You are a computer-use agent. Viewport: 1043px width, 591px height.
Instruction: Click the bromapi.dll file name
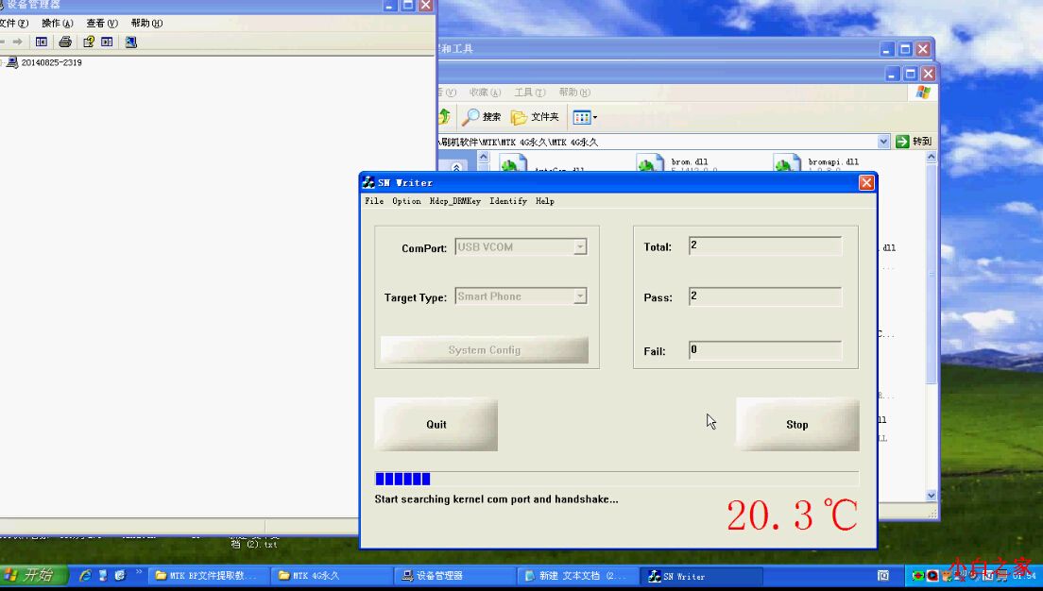tap(833, 161)
